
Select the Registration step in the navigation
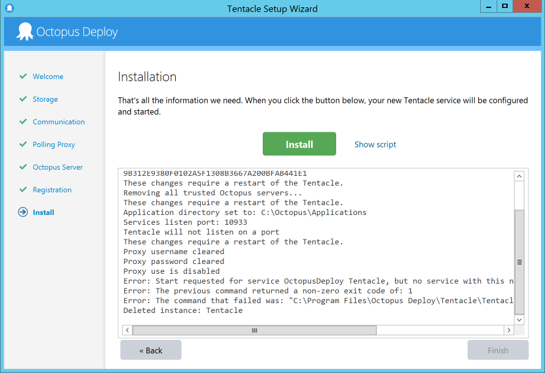coord(58,189)
